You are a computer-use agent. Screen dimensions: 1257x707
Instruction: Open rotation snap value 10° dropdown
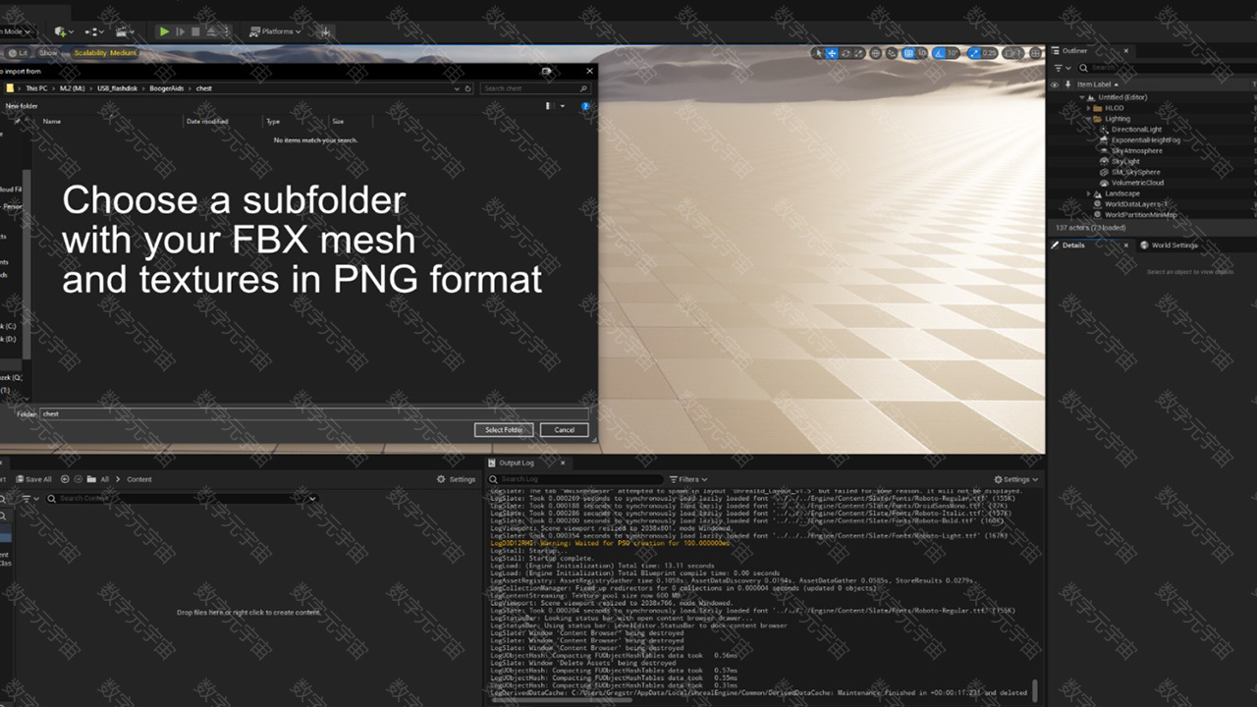[x=953, y=53]
